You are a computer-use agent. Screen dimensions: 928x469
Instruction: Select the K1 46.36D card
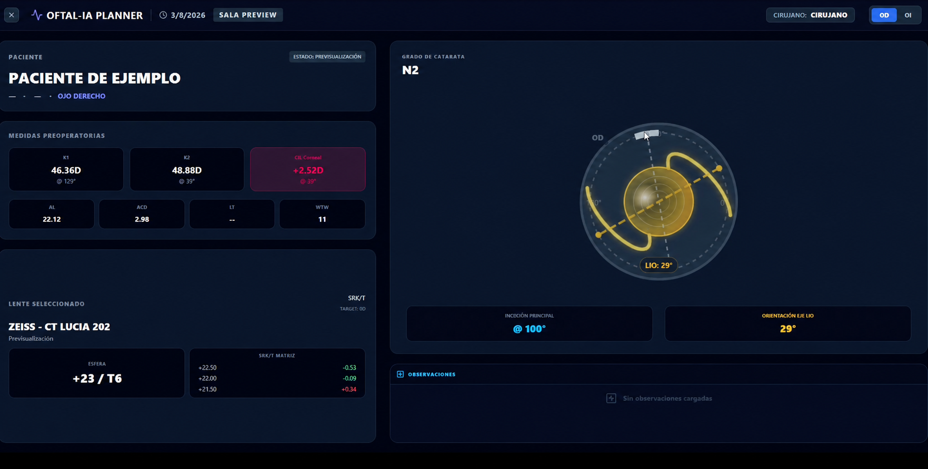66,169
